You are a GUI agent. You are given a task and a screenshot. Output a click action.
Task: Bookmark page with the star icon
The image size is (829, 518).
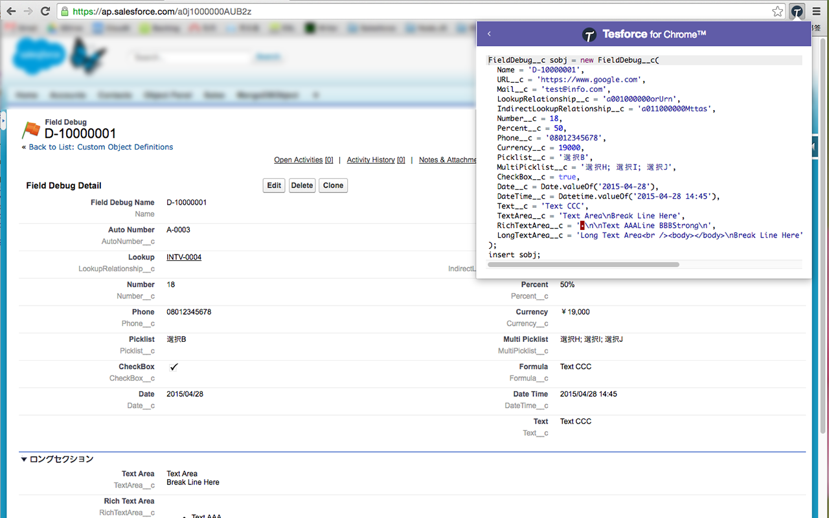coord(777,12)
